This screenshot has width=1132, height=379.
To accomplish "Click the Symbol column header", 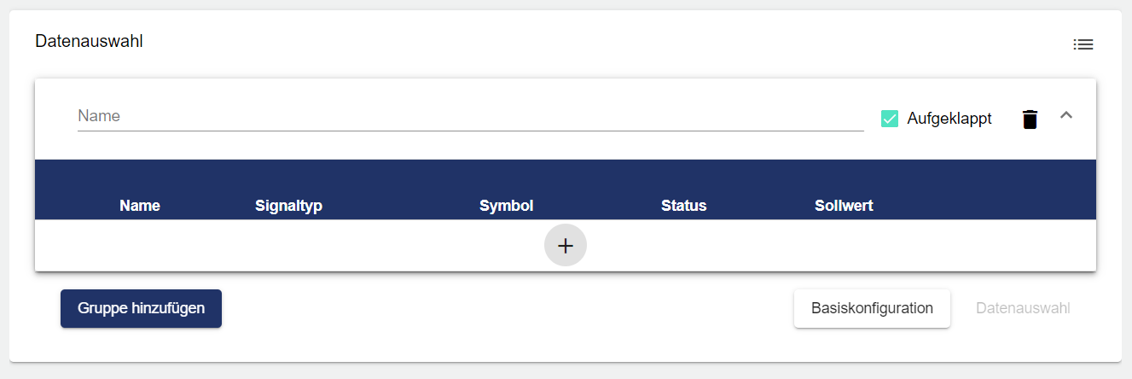I will [506, 206].
